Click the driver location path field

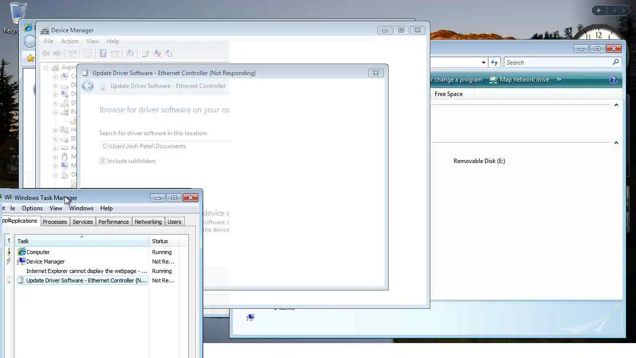164,146
